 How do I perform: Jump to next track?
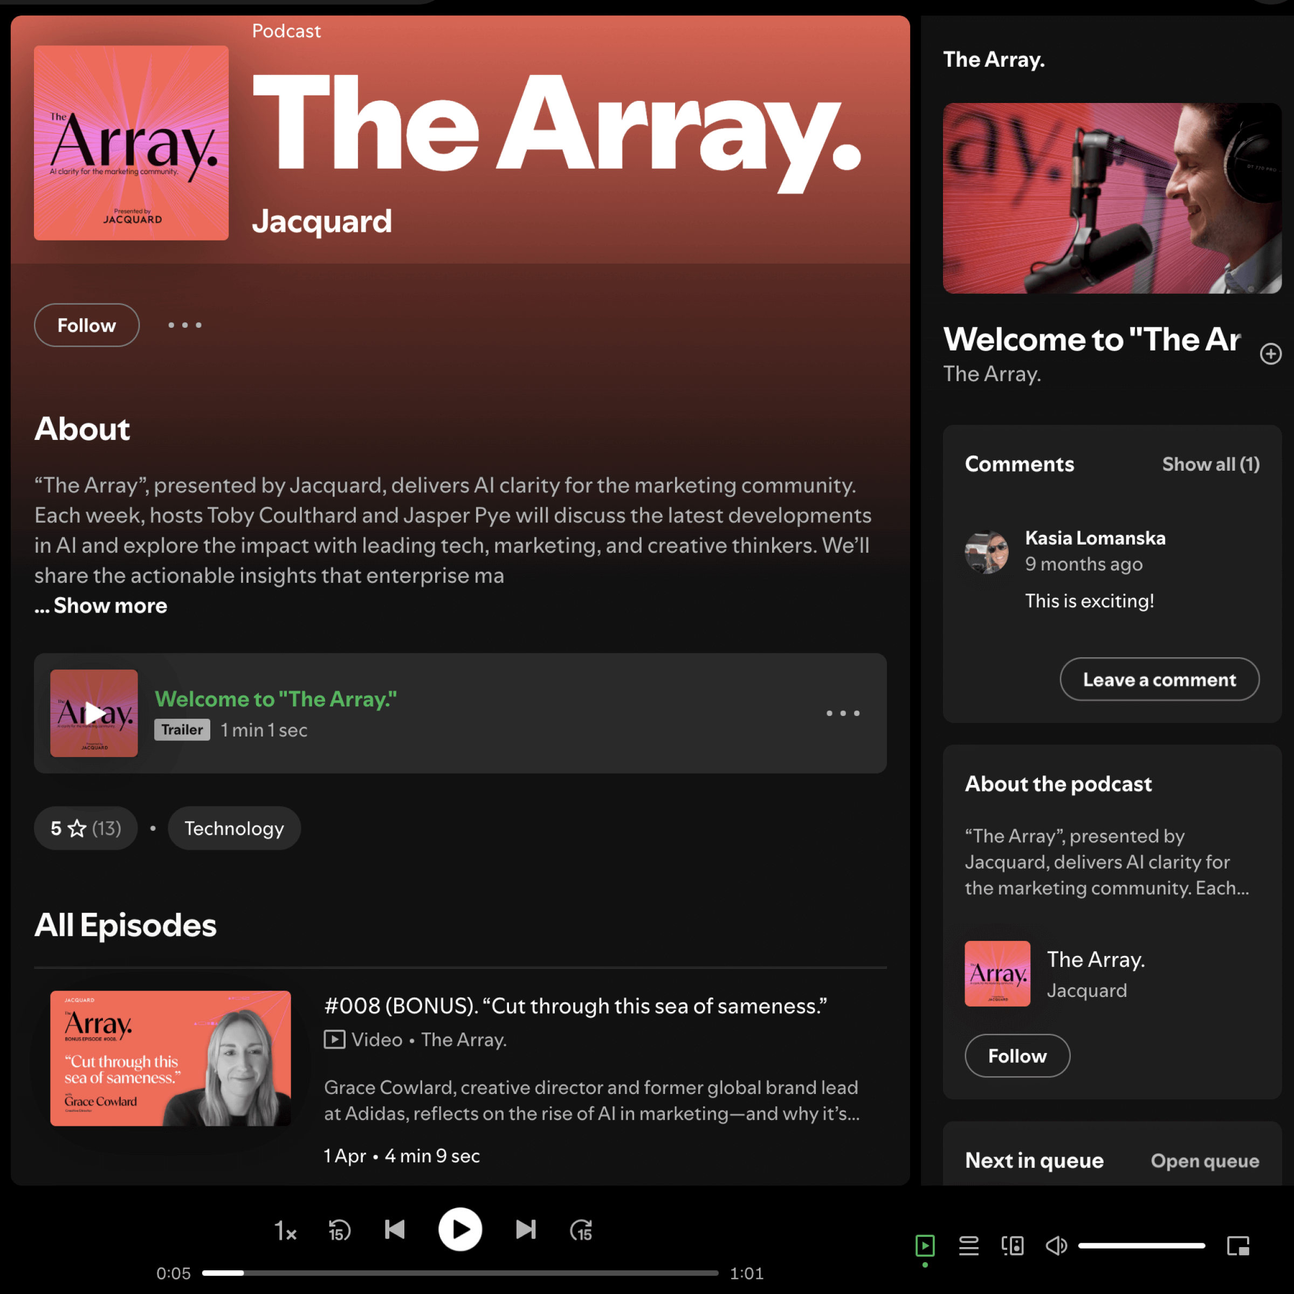point(526,1230)
